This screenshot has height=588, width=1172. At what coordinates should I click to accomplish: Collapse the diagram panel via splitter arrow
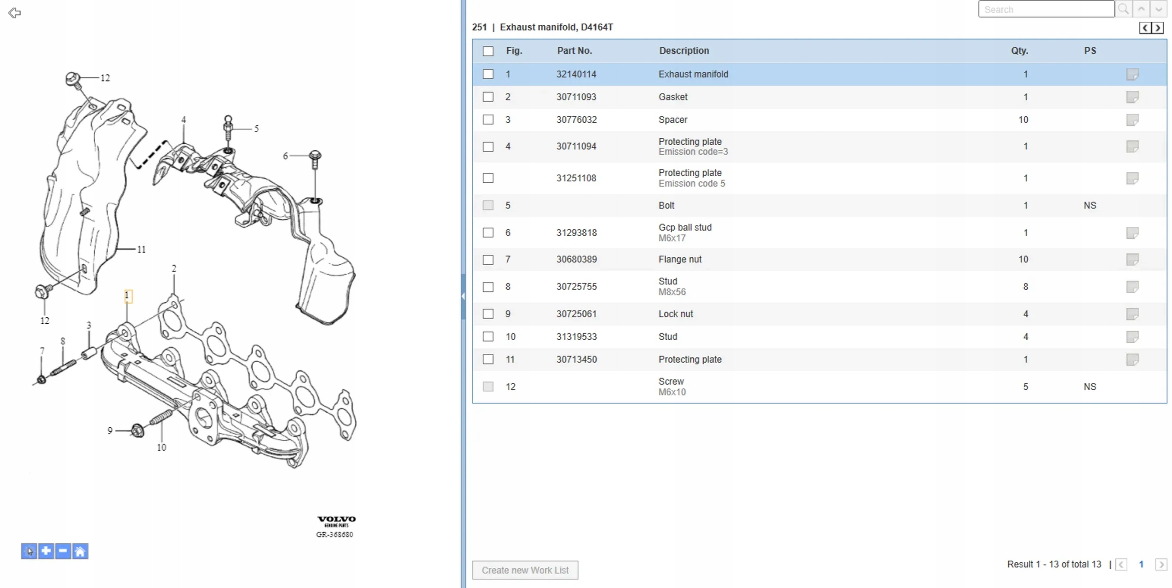click(463, 296)
